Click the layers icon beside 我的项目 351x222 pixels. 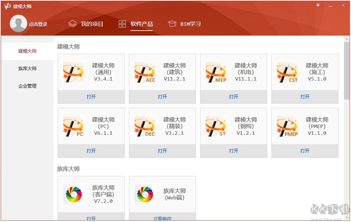pos(73,24)
